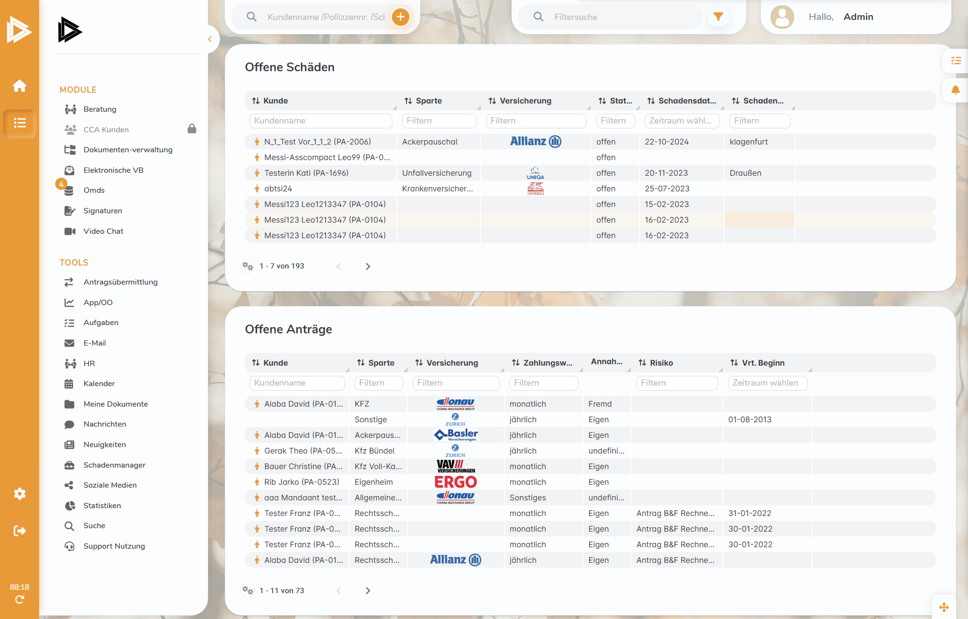Screen dimensions: 968x619
Task: Click the home icon in orange sidebar
Action: [20, 86]
